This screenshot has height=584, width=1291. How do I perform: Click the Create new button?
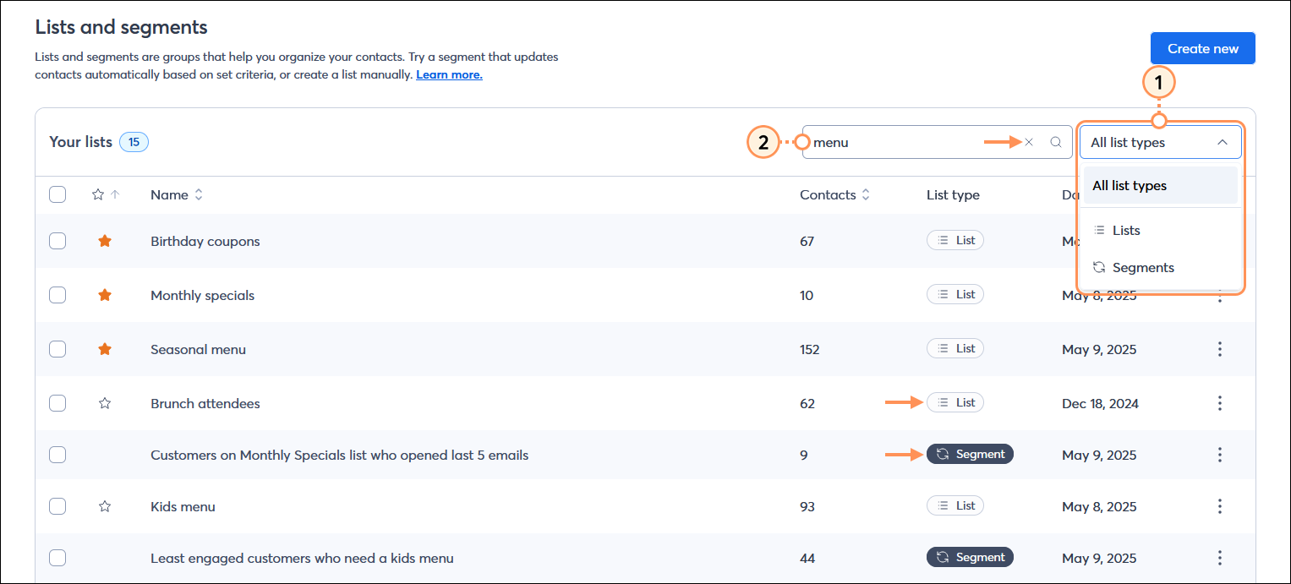pyautogui.click(x=1202, y=48)
